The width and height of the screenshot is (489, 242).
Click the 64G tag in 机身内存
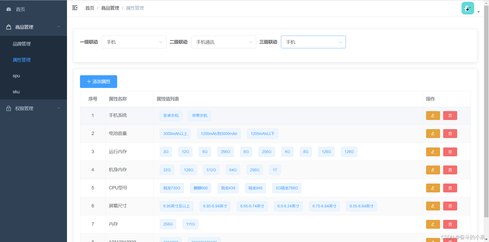tap(233, 170)
